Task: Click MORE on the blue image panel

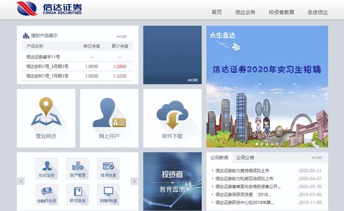Action: click(193, 80)
